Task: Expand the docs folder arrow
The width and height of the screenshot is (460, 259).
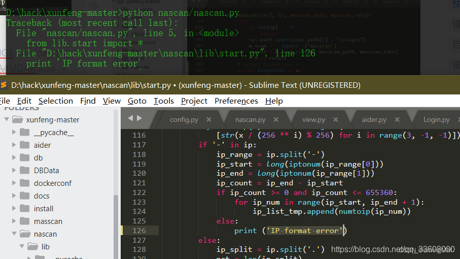Action: (14, 196)
